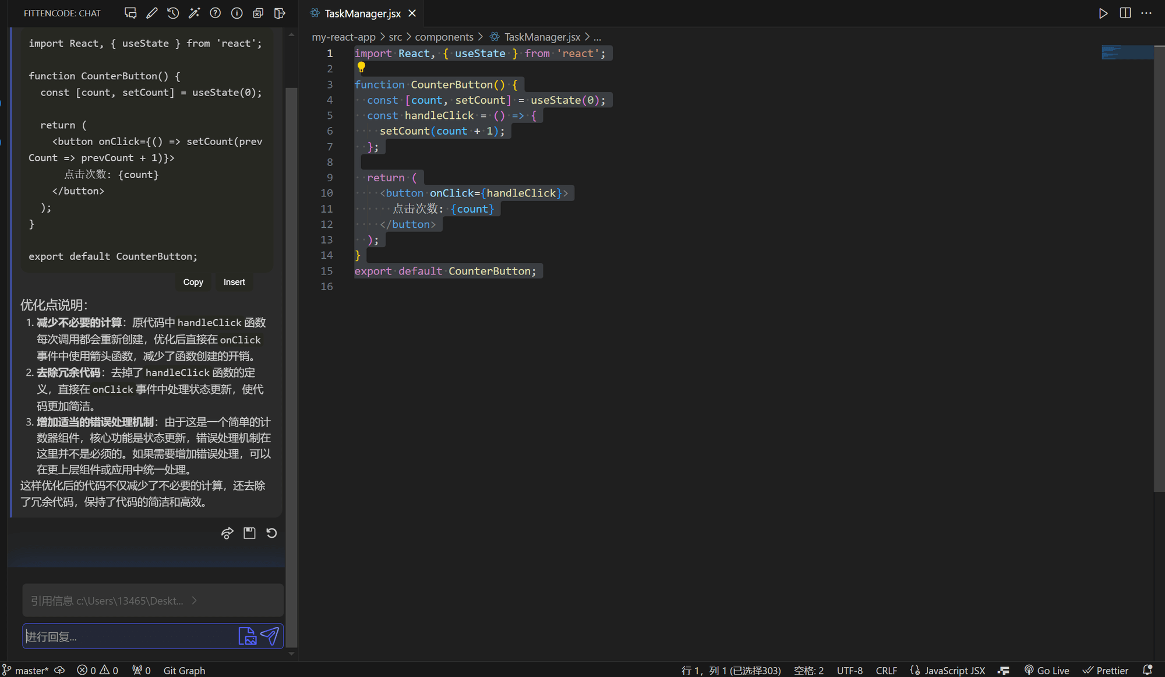
Task: Click components breadcrumb segment
Action: 444,37
